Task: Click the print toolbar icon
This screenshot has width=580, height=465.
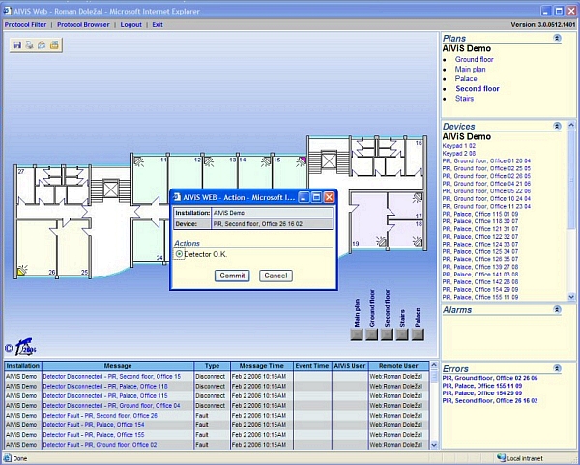Action: (29, 45)
